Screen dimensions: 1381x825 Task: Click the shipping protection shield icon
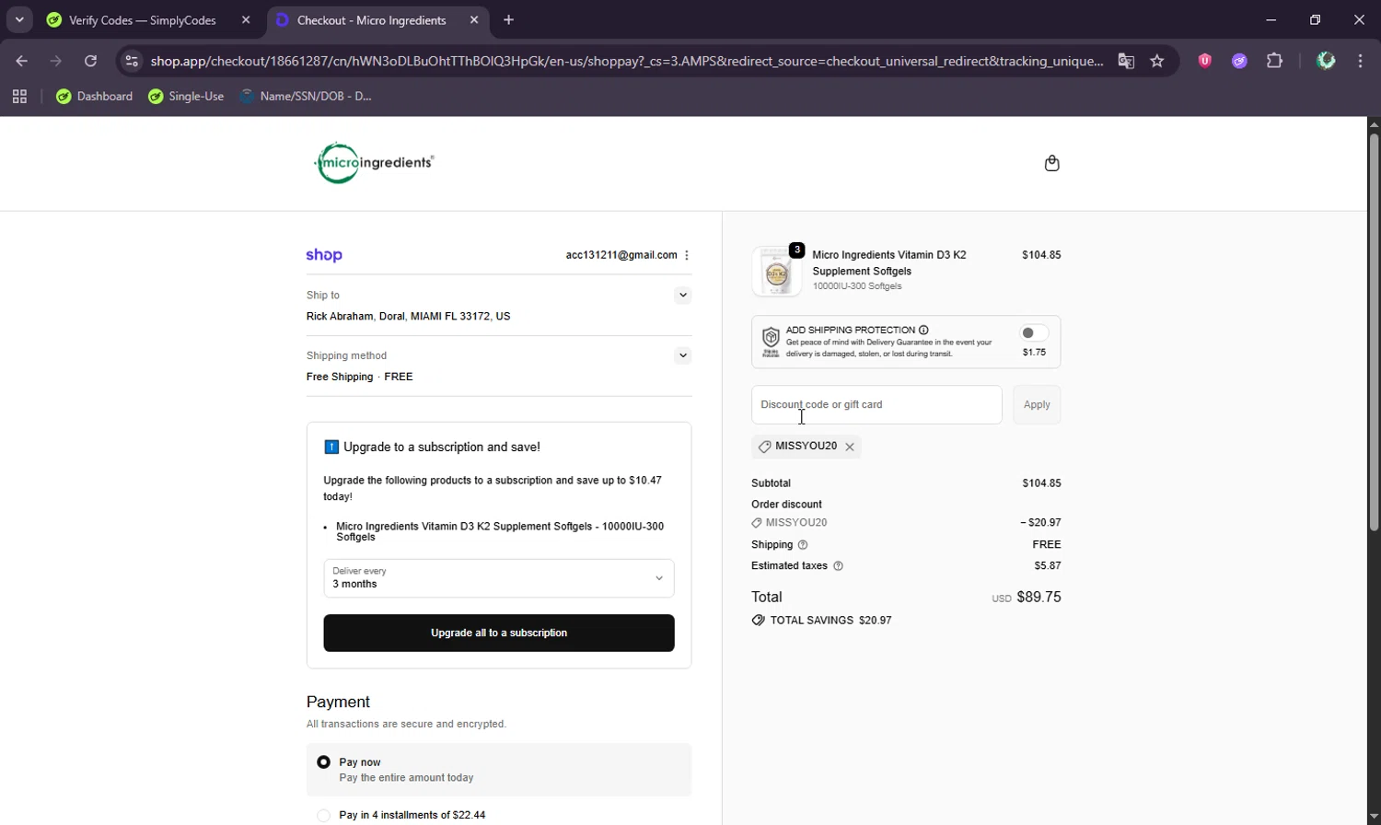coord(771,341)
